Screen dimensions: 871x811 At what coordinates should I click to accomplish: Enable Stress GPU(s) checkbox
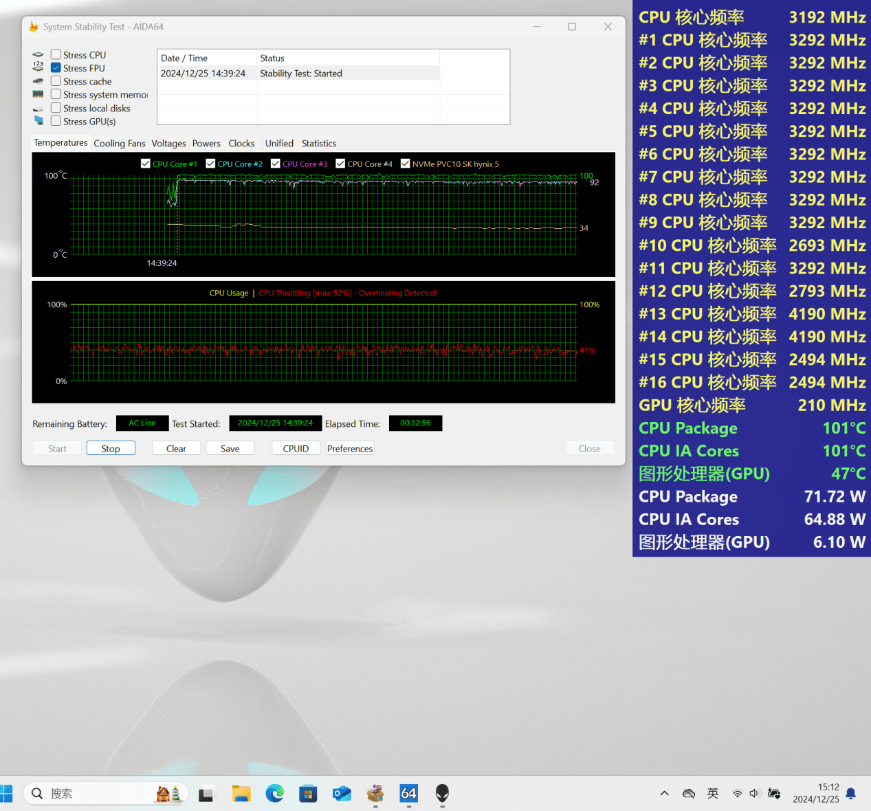tap(56, 121)
